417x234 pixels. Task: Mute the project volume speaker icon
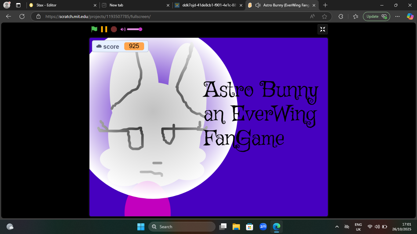(x=123, y=29)
